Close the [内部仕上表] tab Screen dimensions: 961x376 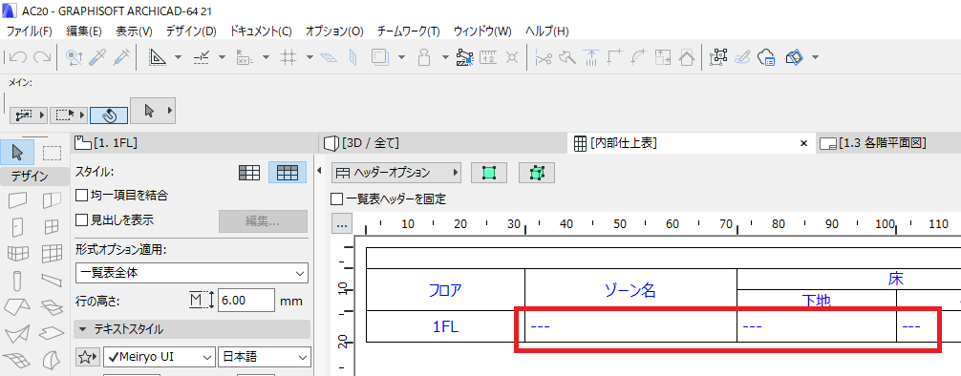pos(804,143)
